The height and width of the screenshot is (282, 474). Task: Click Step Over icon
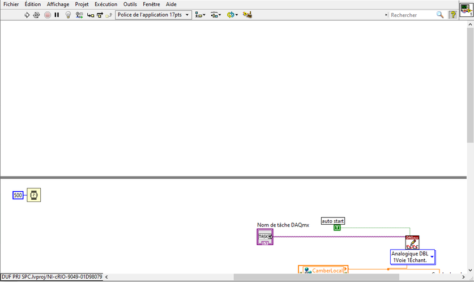point(100,15)
